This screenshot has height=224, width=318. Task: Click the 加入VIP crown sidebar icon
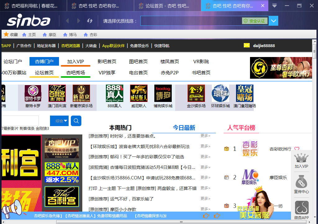coord(301,161)
